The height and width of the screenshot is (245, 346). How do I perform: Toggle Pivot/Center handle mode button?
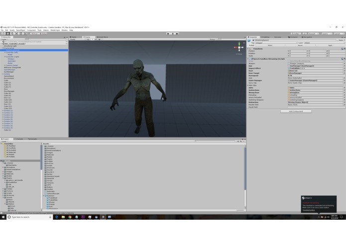pyautogui.click(x=34, y=34)
